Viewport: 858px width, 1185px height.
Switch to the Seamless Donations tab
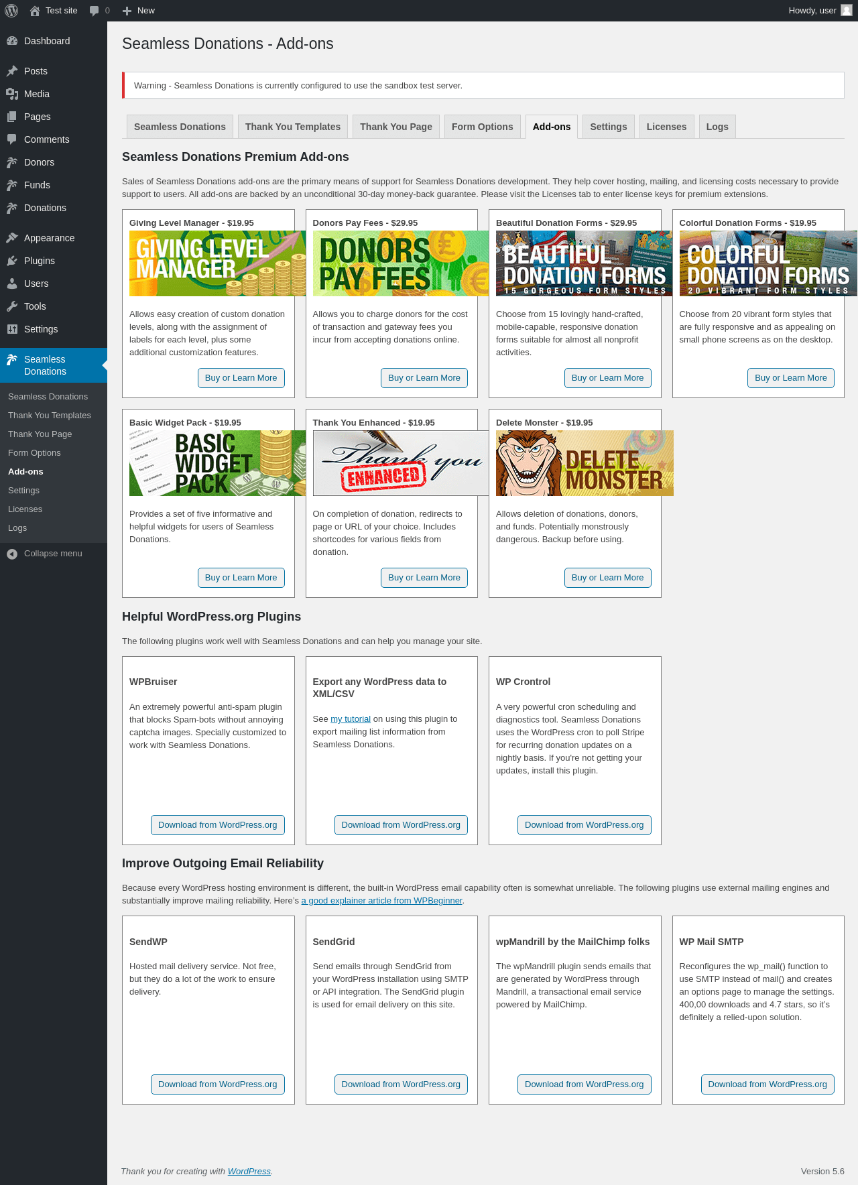click(x=180, y=127)
